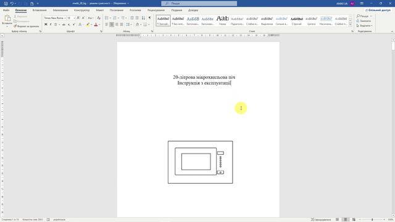This screenshot has height=222, width=395.
Task: Click the Спільний доступ share button
Action: click(x=378, y=10)
